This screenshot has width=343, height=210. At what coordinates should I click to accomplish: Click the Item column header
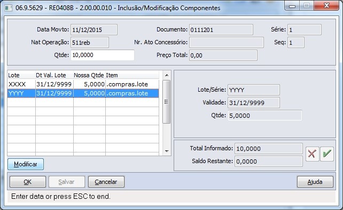click(132, 75)
